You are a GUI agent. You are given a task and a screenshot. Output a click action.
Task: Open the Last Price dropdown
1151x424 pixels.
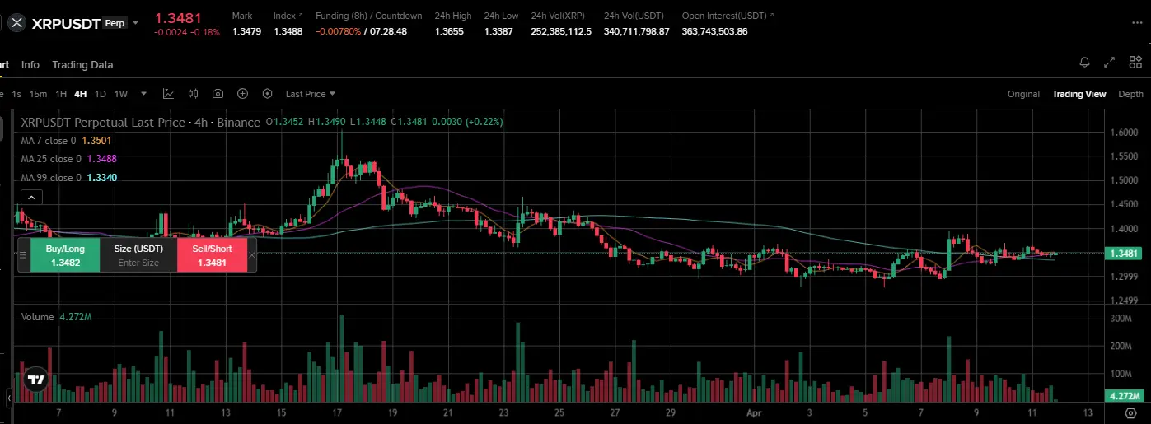[x=311, y=94]
